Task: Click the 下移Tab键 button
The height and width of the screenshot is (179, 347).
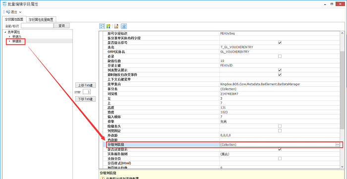Action: pyautogui.click(x=85, y=99)
